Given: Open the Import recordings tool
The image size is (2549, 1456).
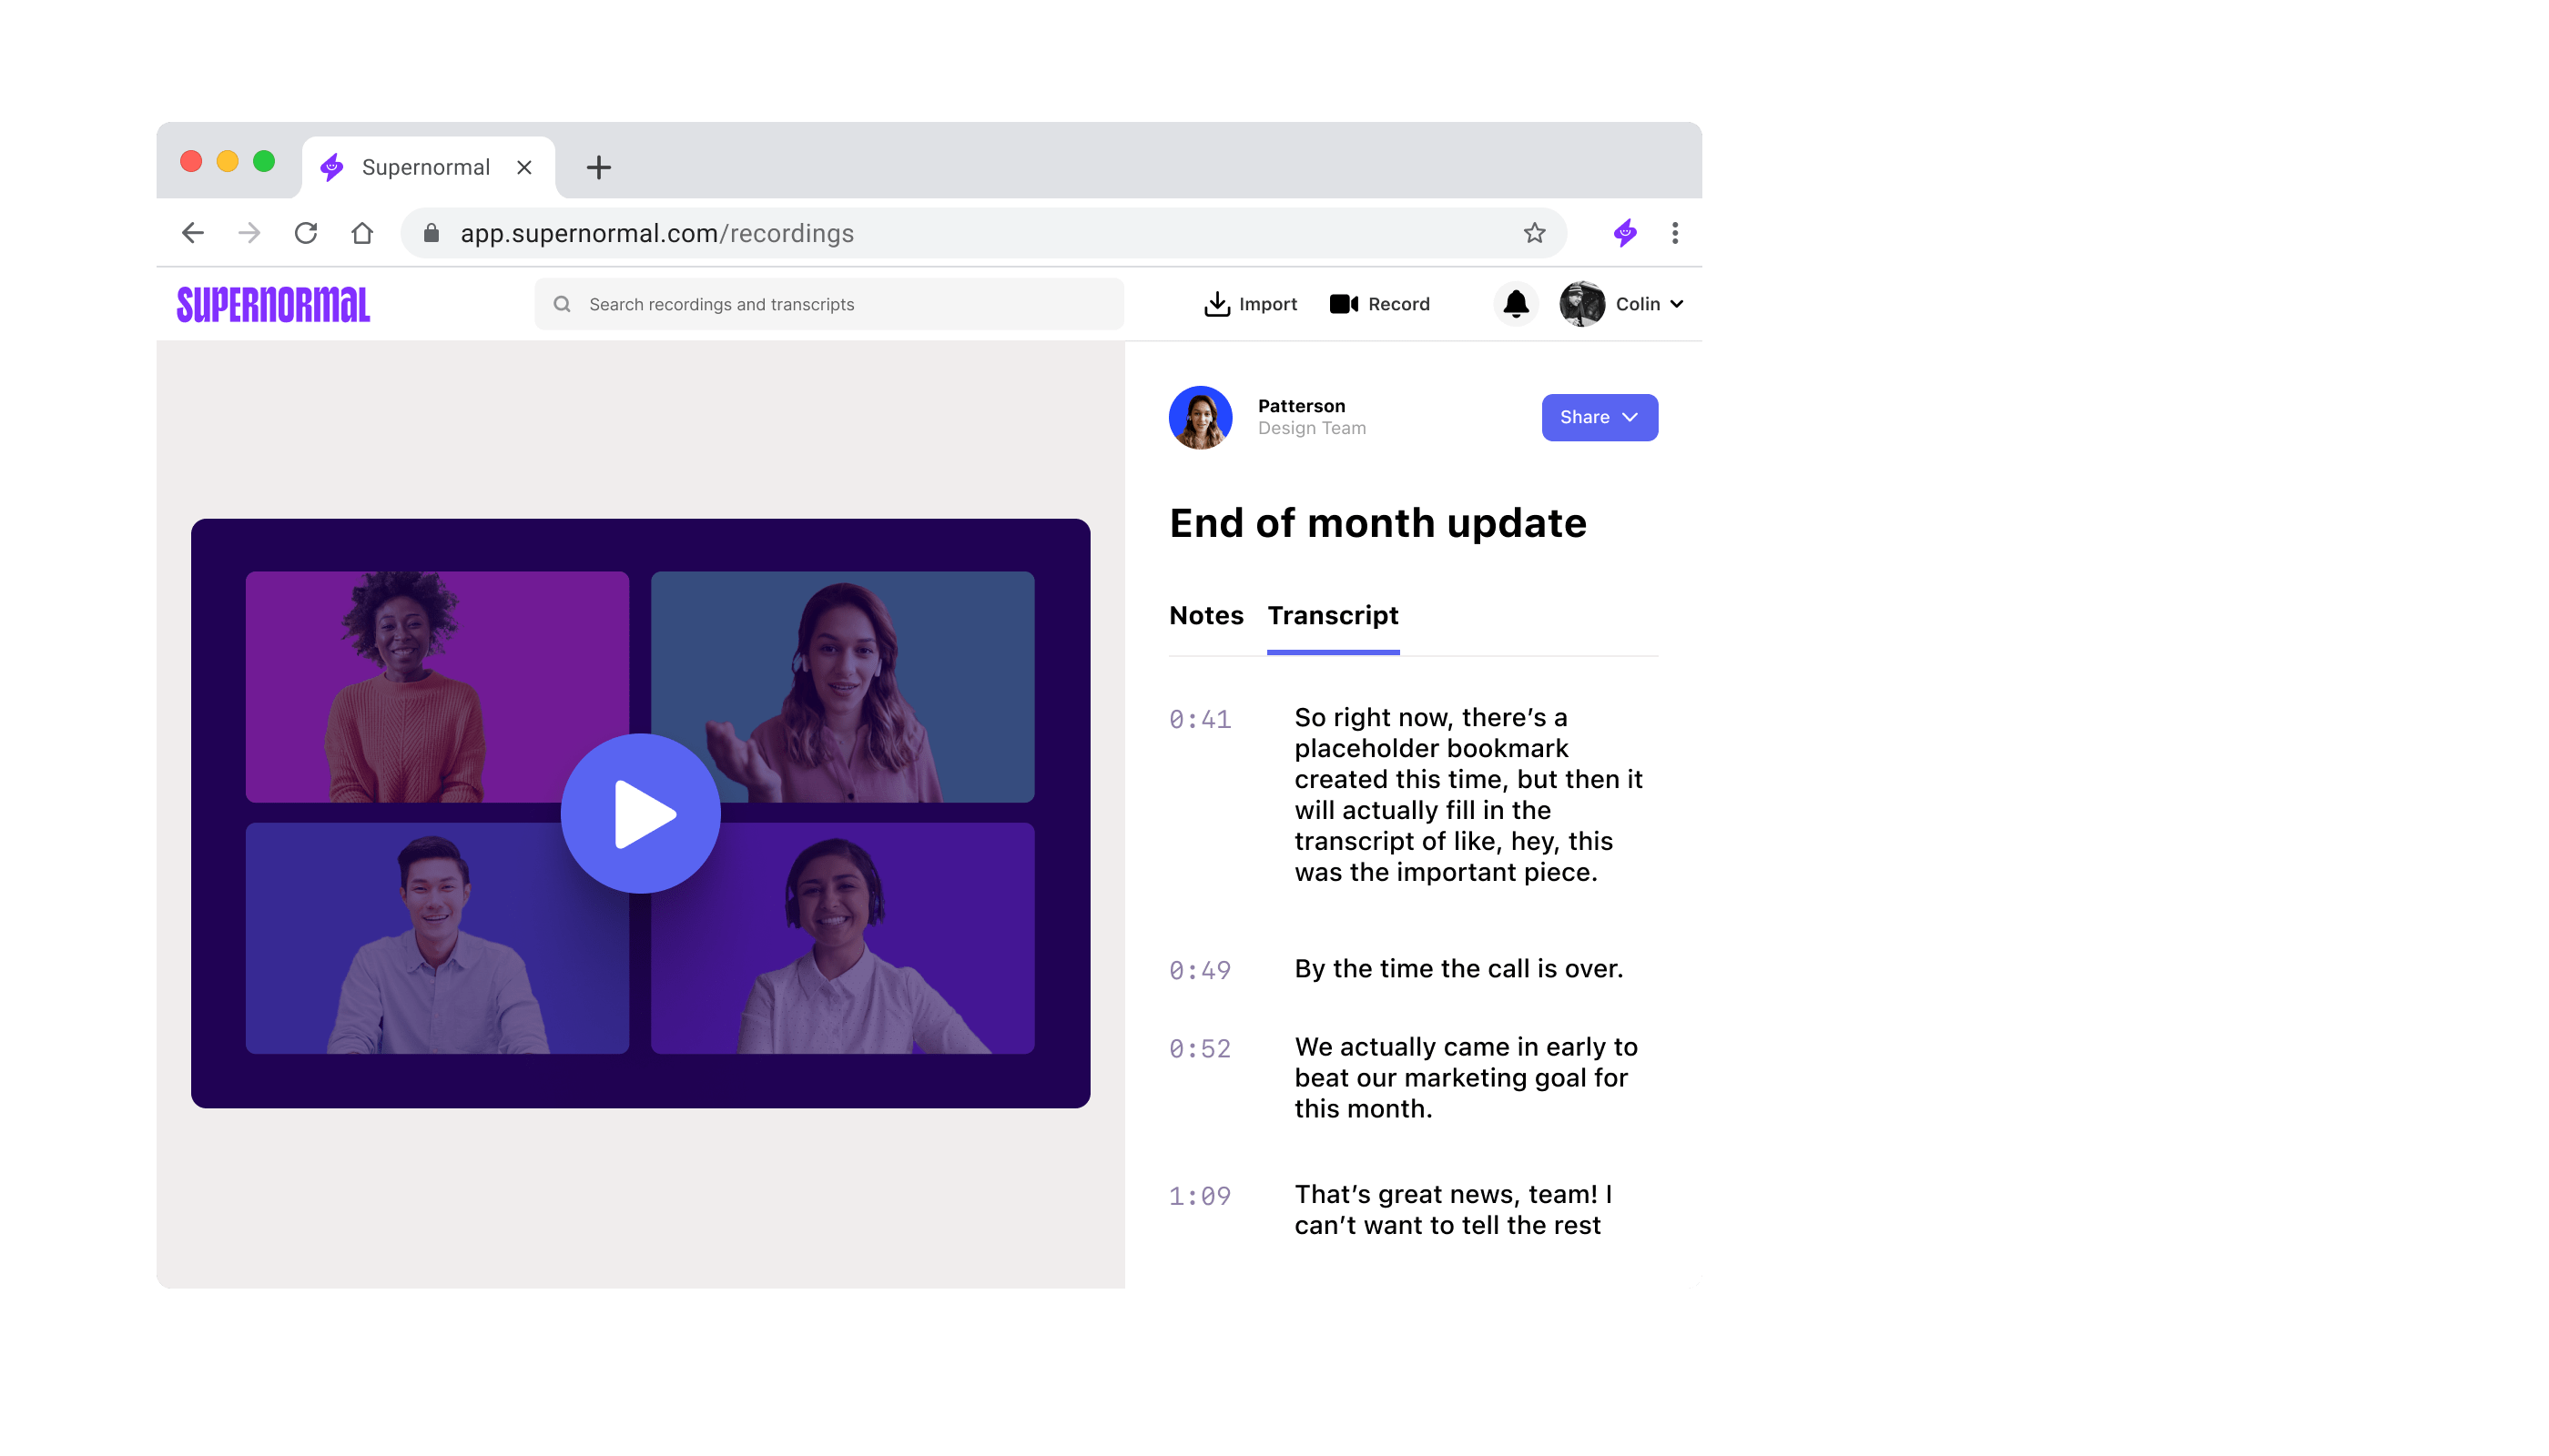Looking at the screenshot, I should point(1251,304).
